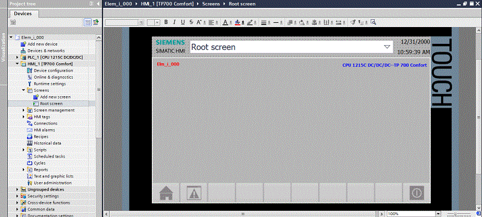Toggle the project tree overview view button
Screen dimensions: 482x217
[x=87, y=22]
